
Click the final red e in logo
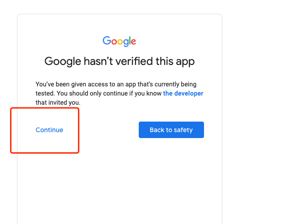point(134,42)
